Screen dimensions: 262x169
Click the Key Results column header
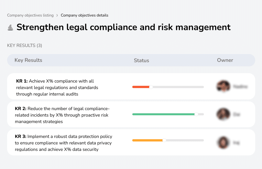pyautogui.click(x=28, y=60)
